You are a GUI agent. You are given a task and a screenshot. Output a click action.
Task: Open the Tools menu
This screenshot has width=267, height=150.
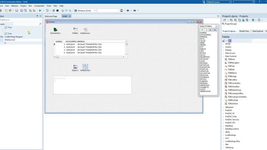pyautogui.click(x=49, y=6)
